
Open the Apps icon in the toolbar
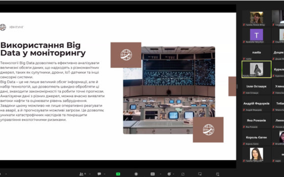[183, 174]
